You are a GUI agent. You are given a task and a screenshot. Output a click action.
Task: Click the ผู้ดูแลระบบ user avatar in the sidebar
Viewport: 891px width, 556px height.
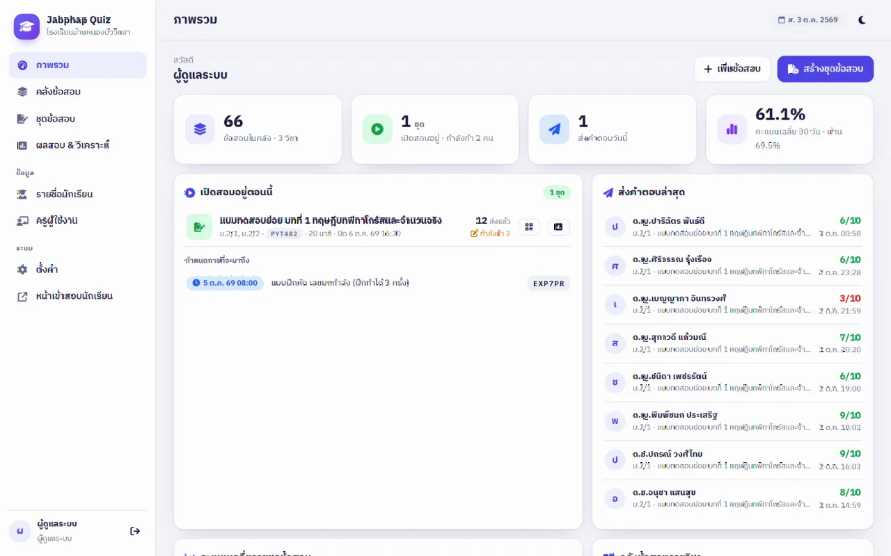(x=19, y=531)
